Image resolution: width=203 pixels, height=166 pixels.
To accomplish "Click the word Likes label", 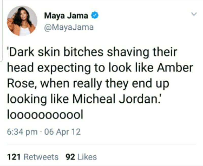I will (87, 157).
